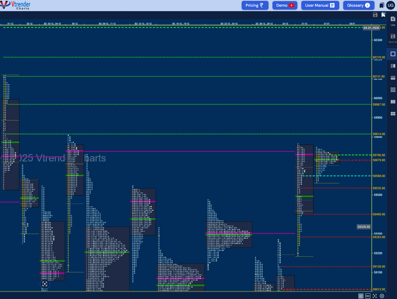Click the floppy disk save icon above chart
Image resolution: width=397 pixels, height=299 pixels.
point(375,15)
